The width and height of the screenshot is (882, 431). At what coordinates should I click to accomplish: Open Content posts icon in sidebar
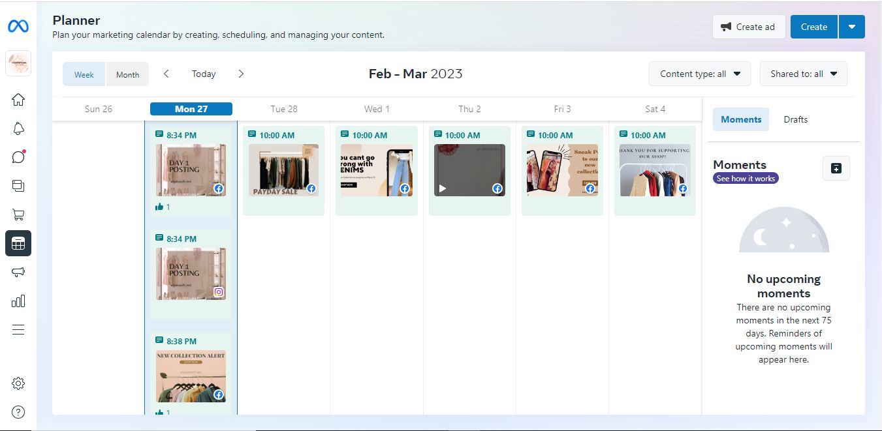tap(18, 186)
